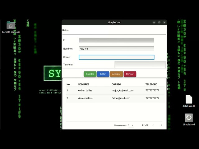The height and width of the screenshot is (149, 199).
Task: Maximize the SimpleCrud window
Action: [159, 22]
